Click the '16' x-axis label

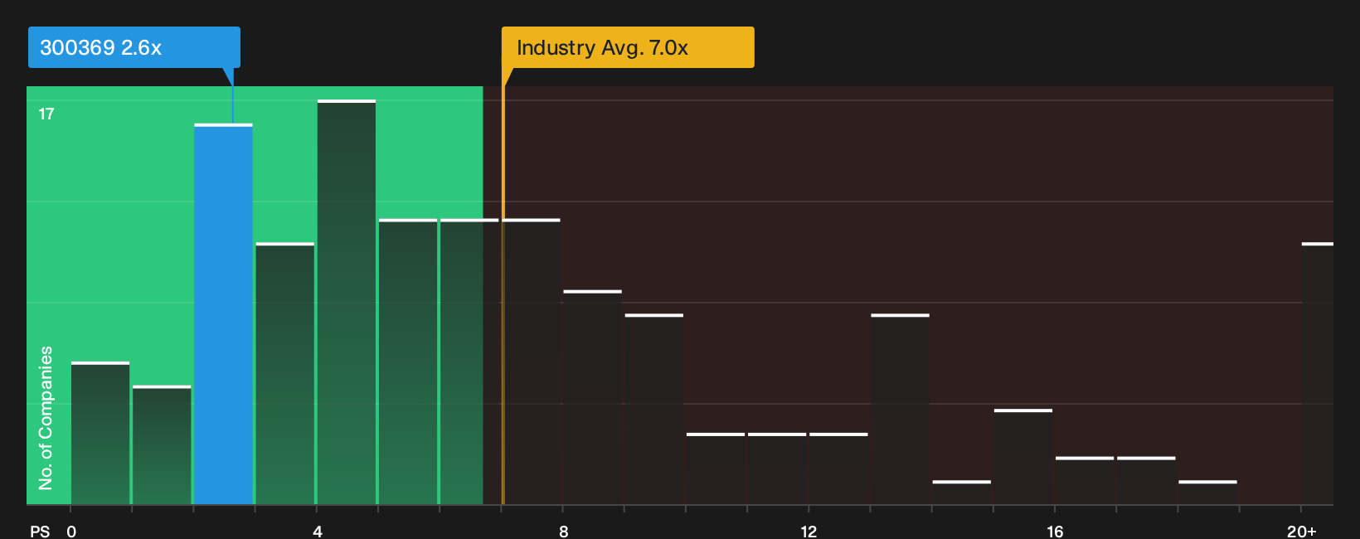coord(1055,532)
